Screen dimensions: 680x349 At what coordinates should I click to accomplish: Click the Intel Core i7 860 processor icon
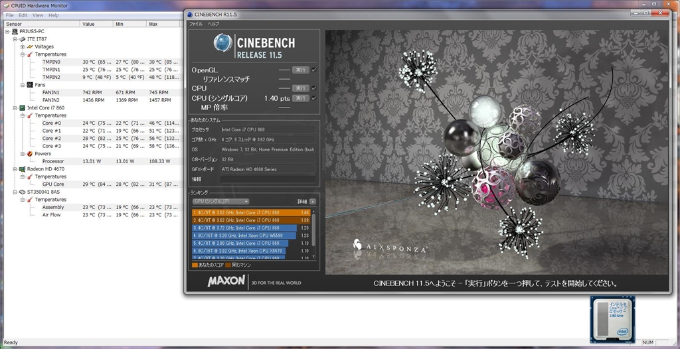coord(22,107)
